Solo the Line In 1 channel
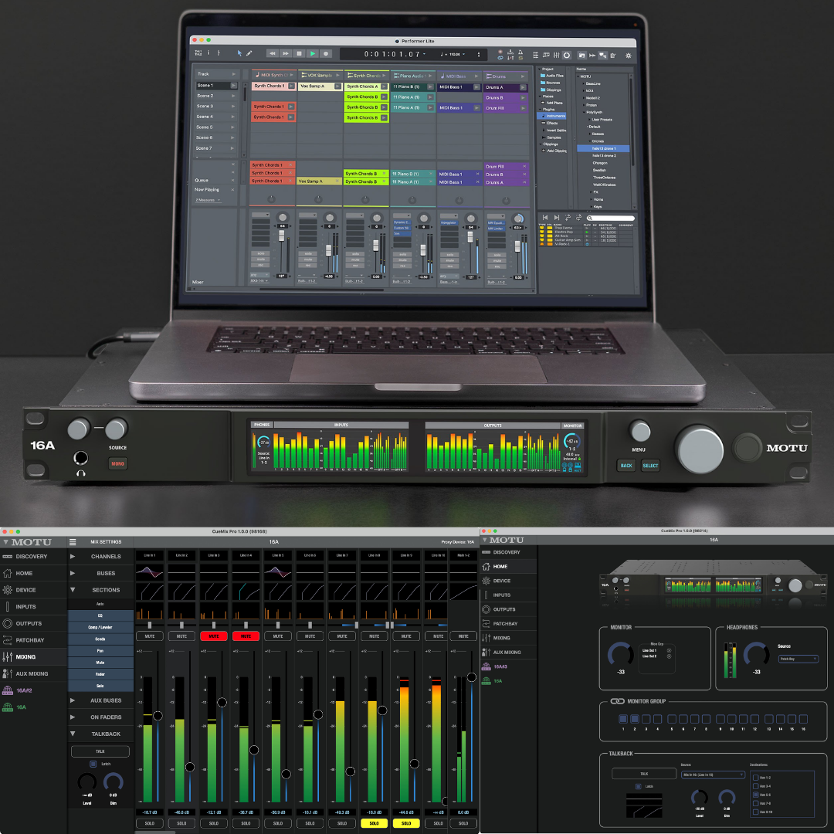 pyautogui.click(x=150, y=823)
